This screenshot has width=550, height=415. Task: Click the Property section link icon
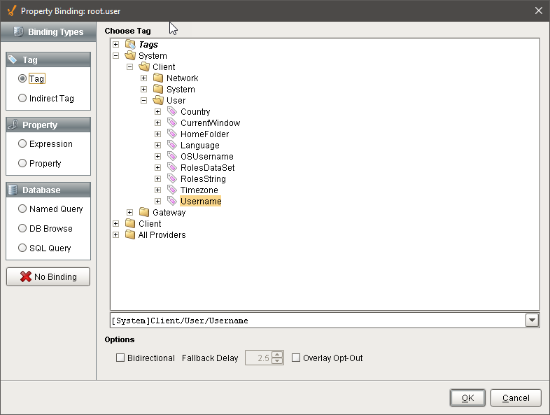(x=13, y=125)
